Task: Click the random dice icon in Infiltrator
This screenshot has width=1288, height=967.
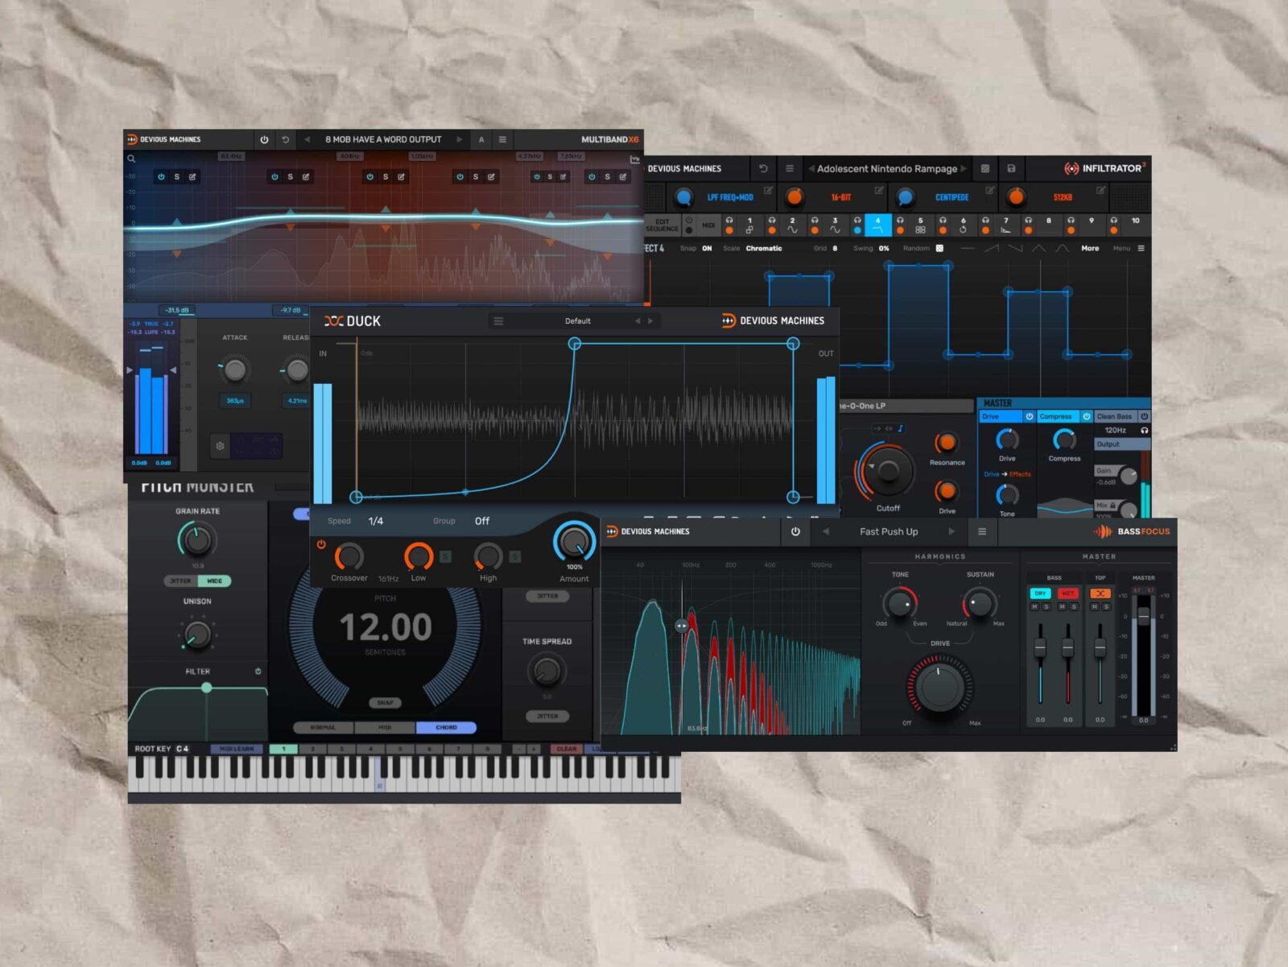Action: click(x=939, y=248)
